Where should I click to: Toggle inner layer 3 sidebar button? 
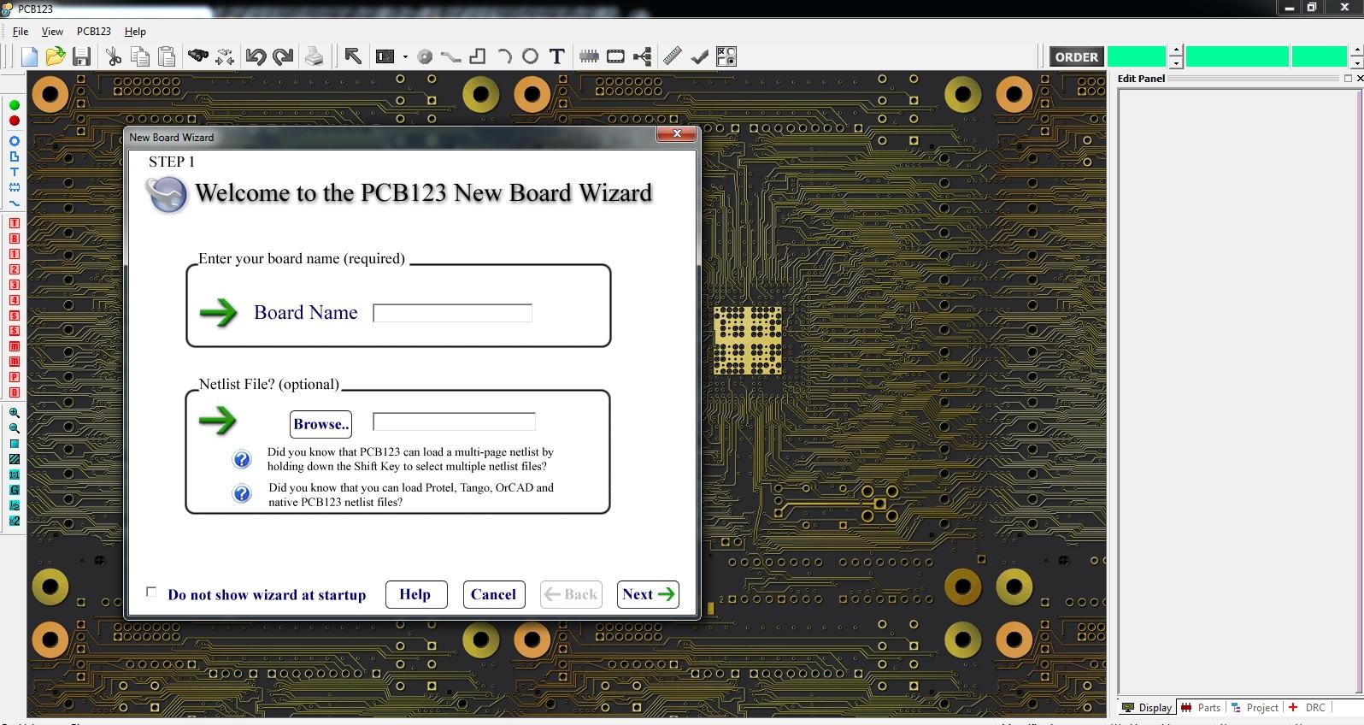[15, 285]
